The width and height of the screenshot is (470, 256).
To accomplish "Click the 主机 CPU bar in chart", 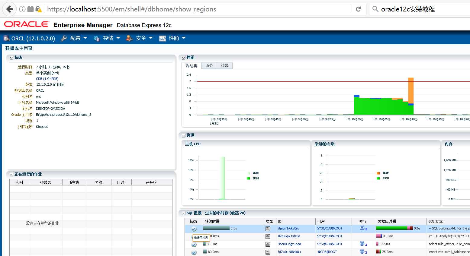I will click(222, 178).
